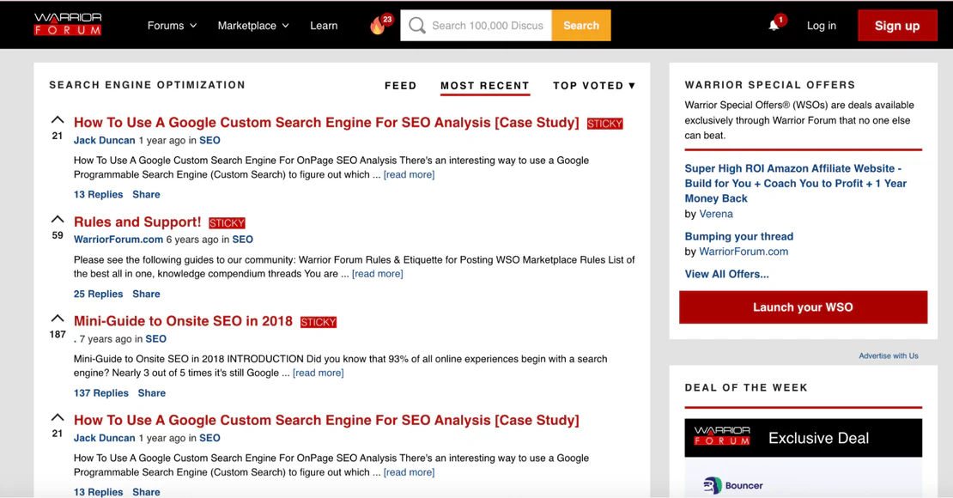Open the Learn menu item

(324, 26)
